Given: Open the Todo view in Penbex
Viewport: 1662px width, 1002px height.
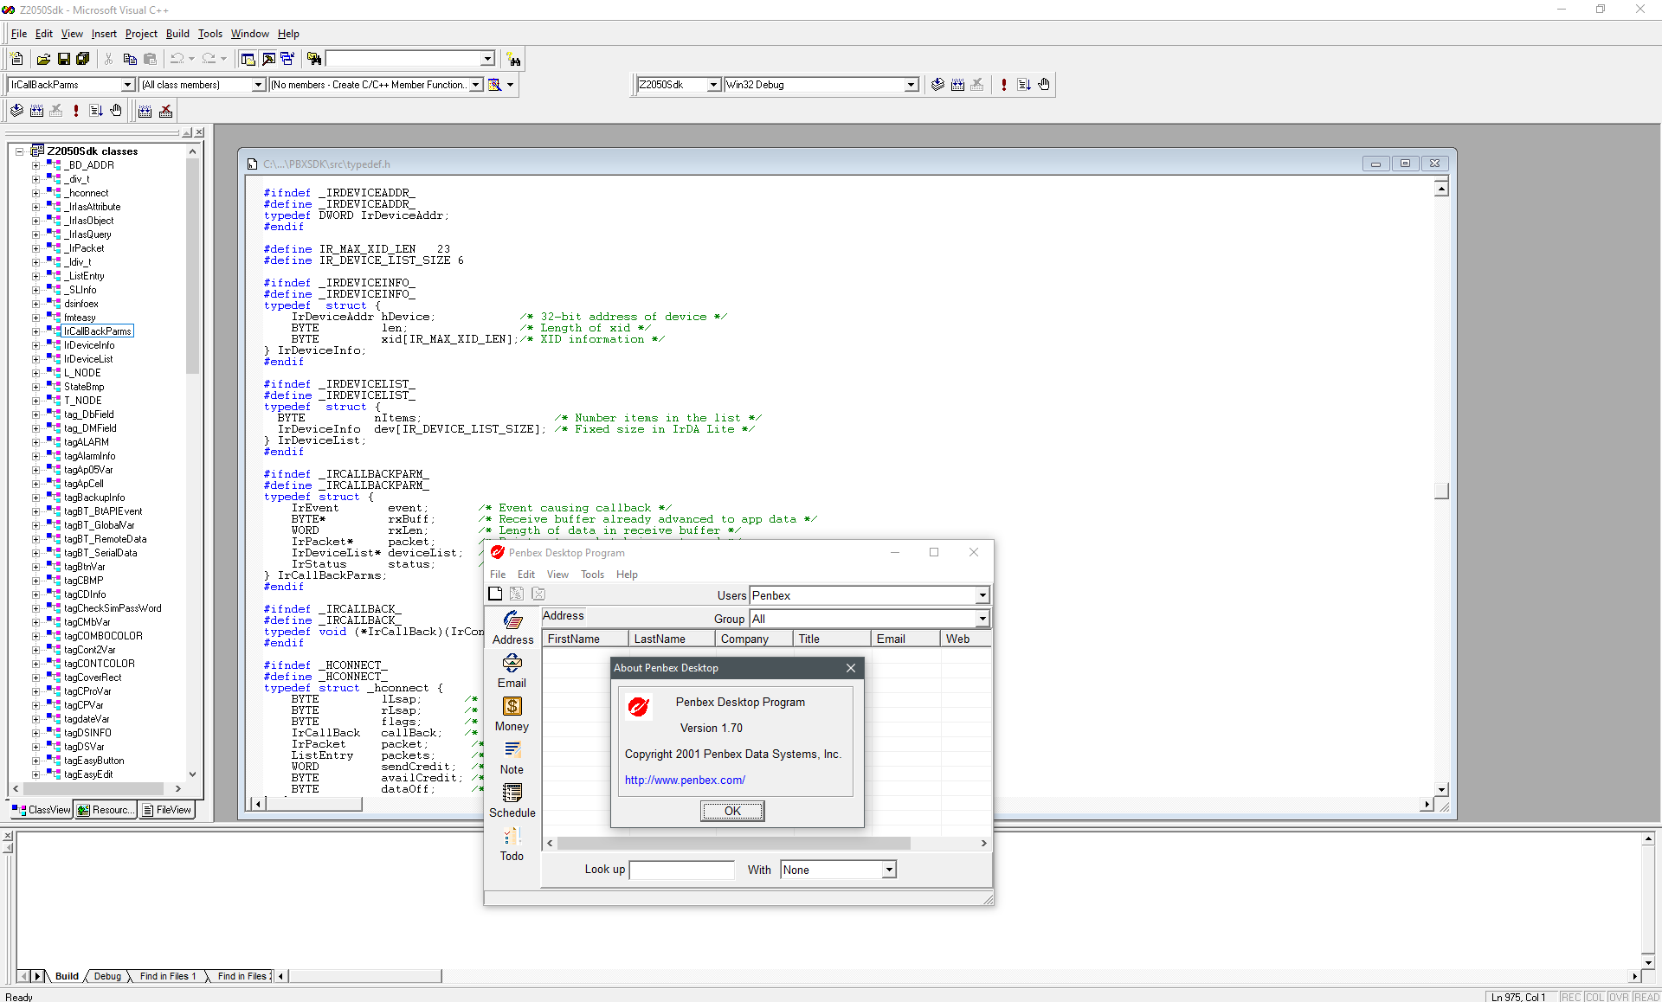Looking at the screenshot, I should click(x=511, y=843).
